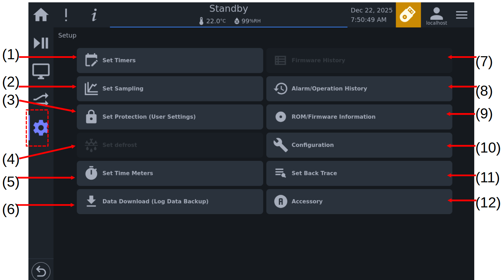Click the Set defrost snowflake icon
The height and width of the screenshot is (280, 501).
(x=91, y=145)
